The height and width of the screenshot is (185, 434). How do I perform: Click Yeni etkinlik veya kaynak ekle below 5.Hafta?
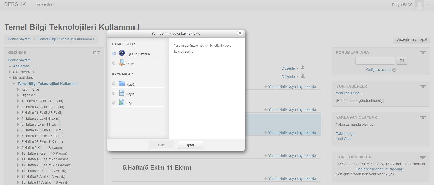(x=290, y=179)
